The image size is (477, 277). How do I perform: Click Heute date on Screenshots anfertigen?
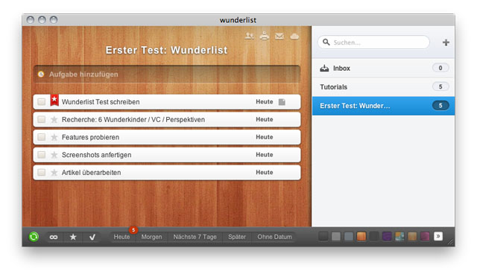[265, 155]
